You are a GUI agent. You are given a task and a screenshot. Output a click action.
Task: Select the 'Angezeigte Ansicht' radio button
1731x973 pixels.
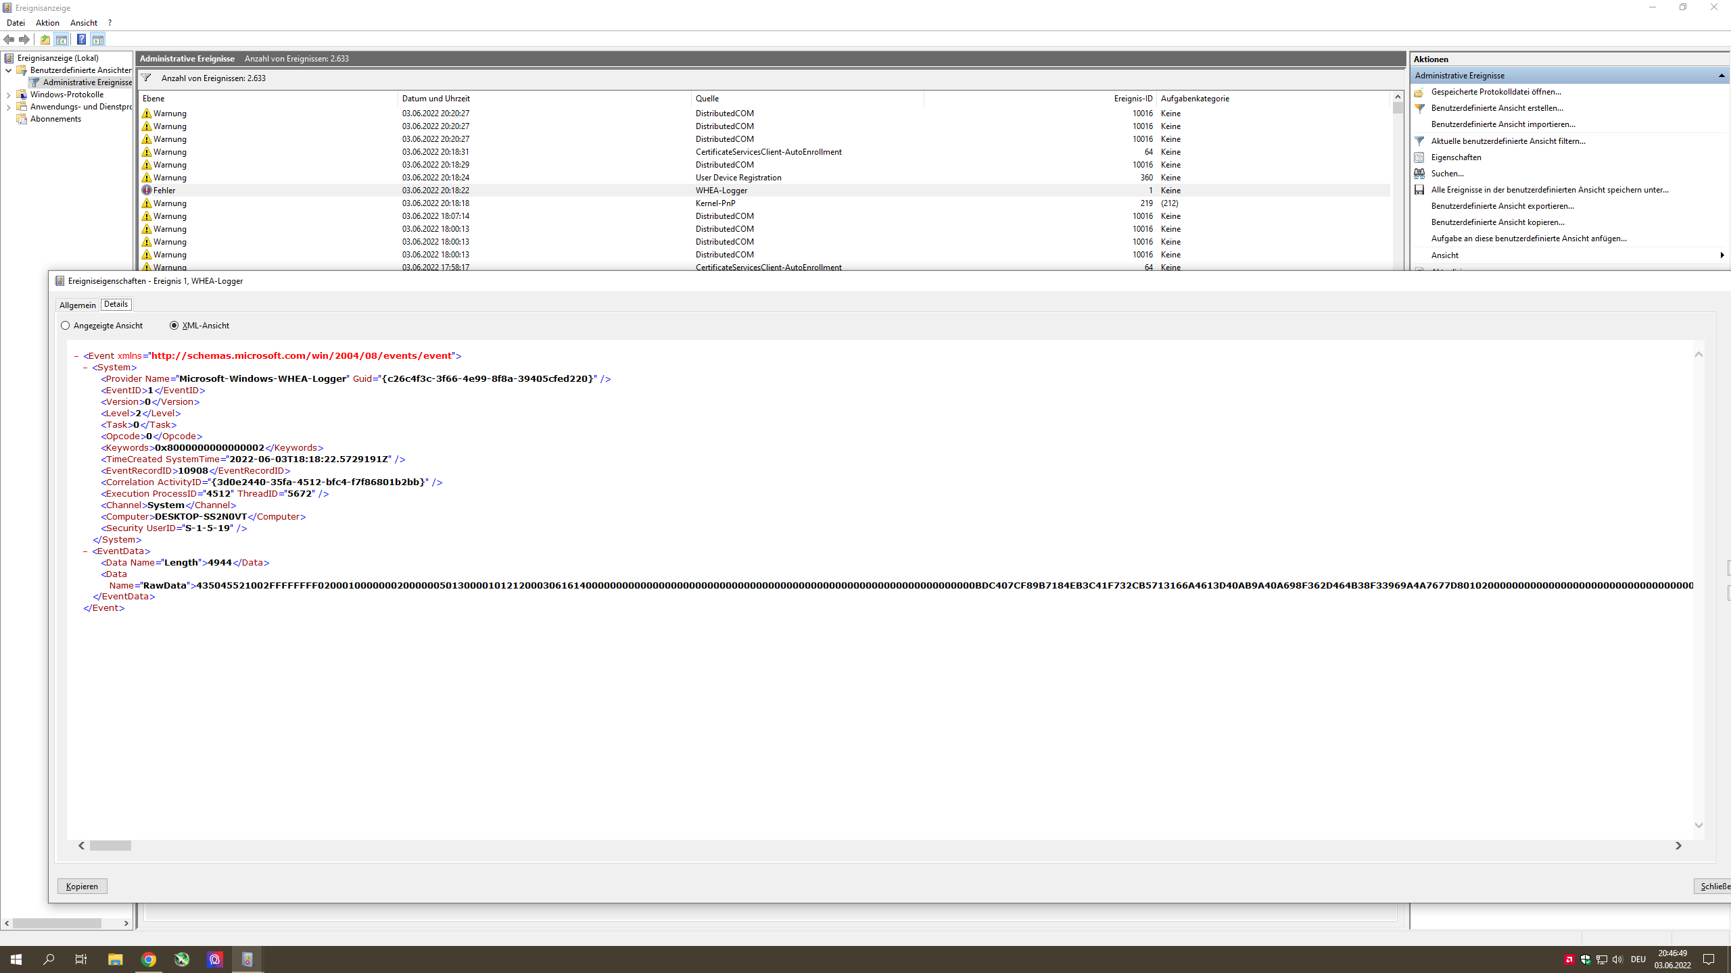pyautogui.click(x=66, y=326)
